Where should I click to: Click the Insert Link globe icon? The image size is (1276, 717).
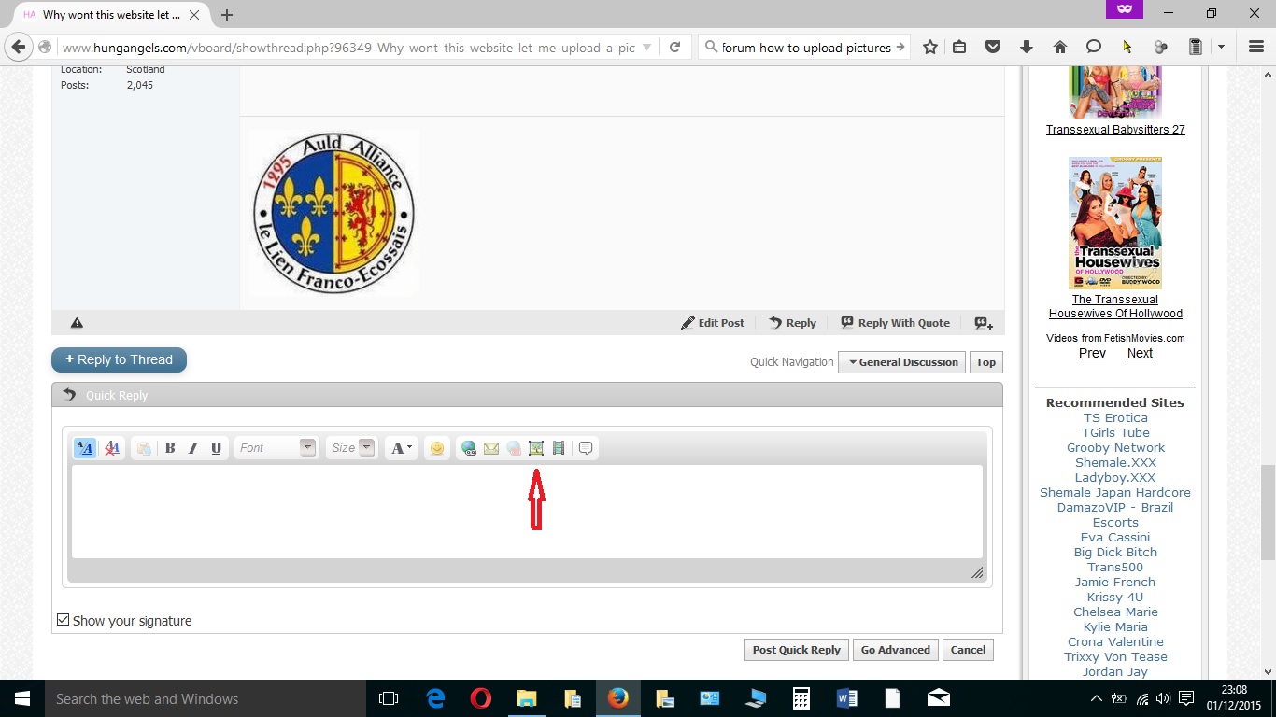pos(469,448)
